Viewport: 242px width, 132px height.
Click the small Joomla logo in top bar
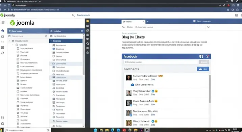tap(7, 15)
